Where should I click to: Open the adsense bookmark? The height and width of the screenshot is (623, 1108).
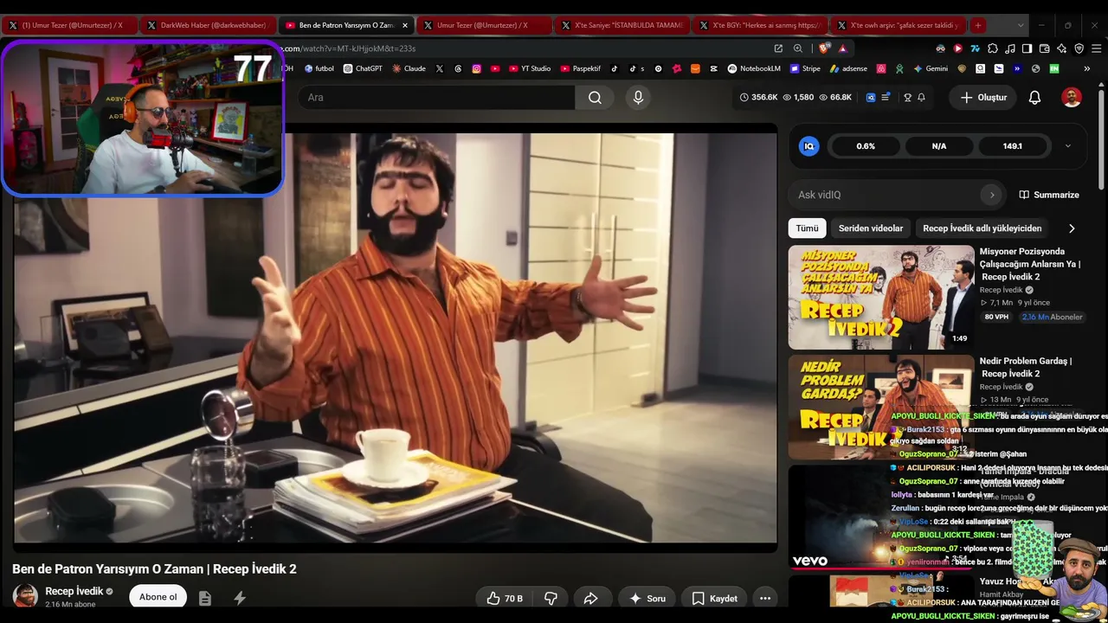tap(848, 68)
